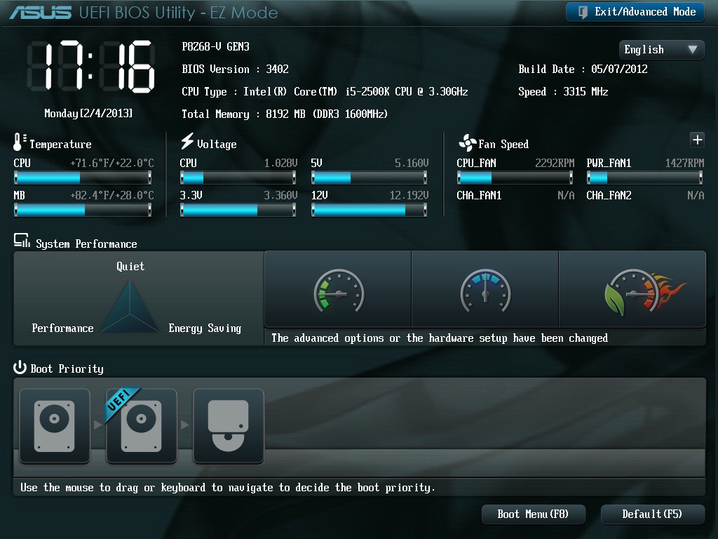Image resolution: width=718 pixels, height=539 pixels.
Task: Click the 3.3V voltage bar
Action: 238,210
